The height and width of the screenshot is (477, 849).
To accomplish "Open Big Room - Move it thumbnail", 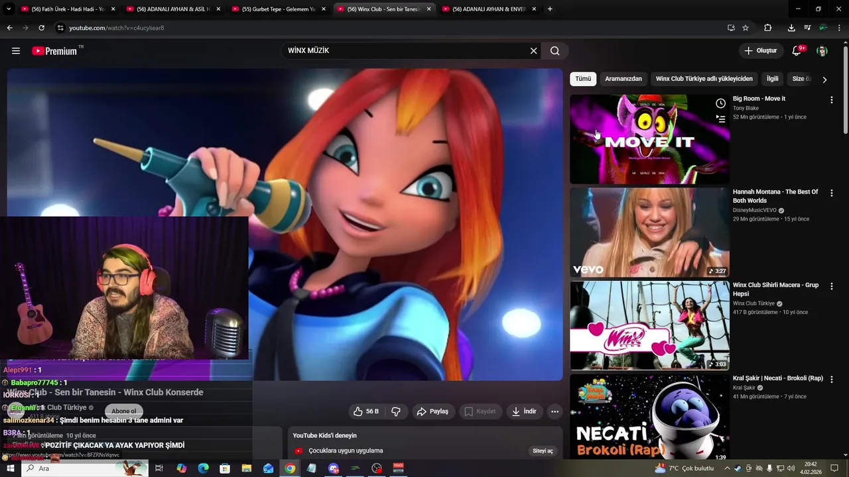I will pyautogui.click(x=649, y=139).
